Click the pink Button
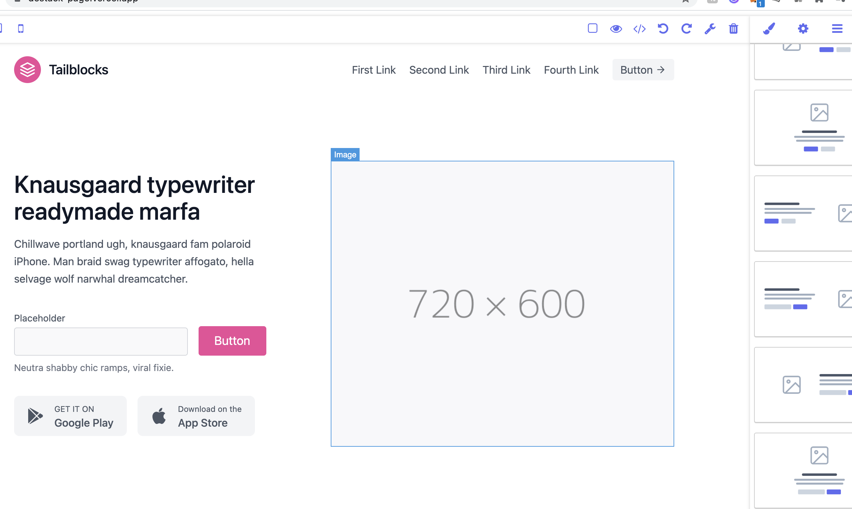The image size is (852, 509). click(x=232, y=341)
